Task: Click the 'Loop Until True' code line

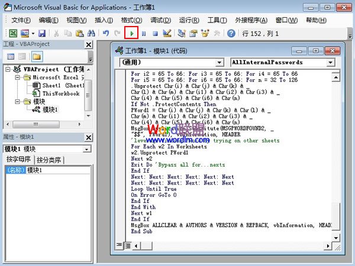Action: [x=154, y=189]
